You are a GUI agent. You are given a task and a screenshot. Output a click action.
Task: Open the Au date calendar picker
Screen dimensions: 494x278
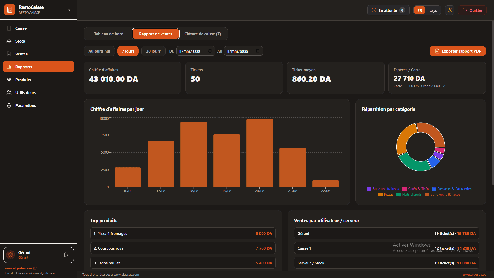pos(258,51)
